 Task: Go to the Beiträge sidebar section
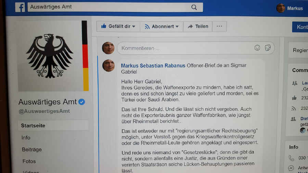[x=32, y=150]
